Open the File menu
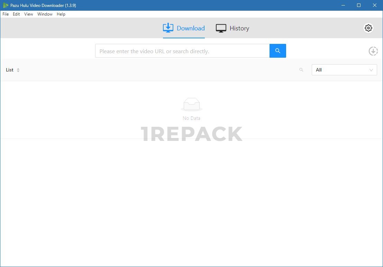The height and width of the screenshot is (267, 383). point(6,14)
